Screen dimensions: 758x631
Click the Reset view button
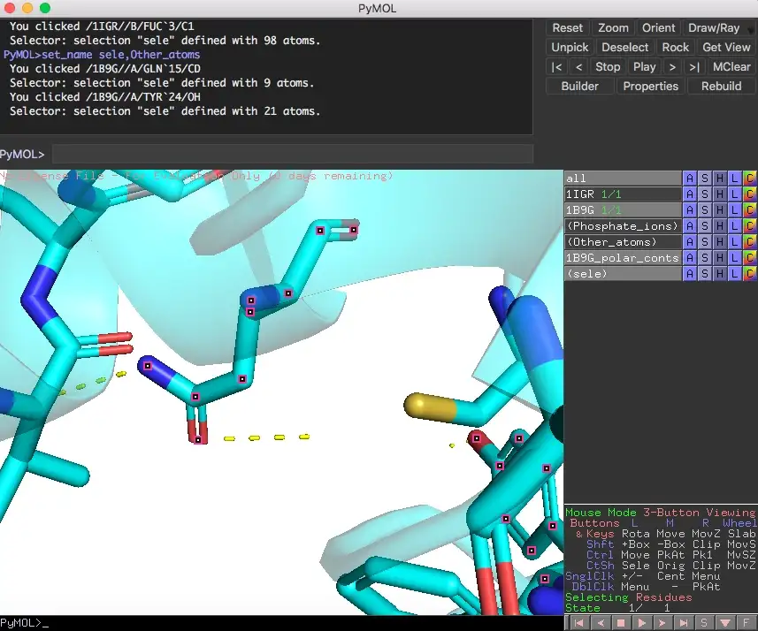[x=567, y=27]
